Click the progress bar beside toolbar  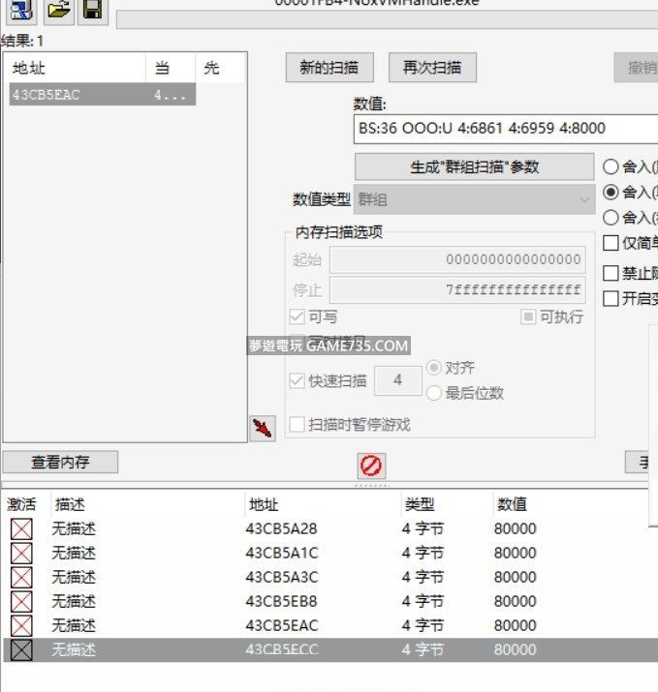(387, 20)
